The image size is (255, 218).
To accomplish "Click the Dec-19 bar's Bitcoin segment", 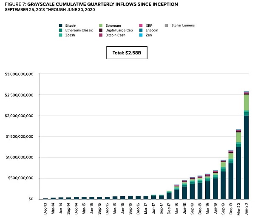I will pos(231,181).
